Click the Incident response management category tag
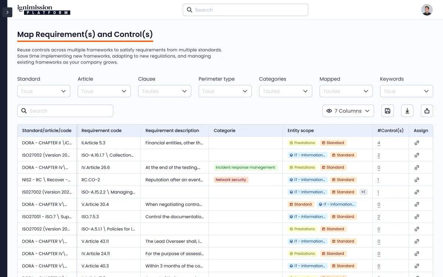Viewport: 443px width, 277px height. point(245,167)
